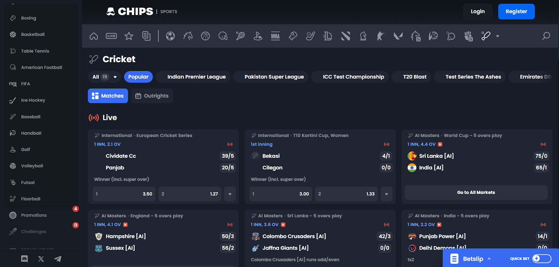Switch to the Matches tab

(x=108, y=96)
